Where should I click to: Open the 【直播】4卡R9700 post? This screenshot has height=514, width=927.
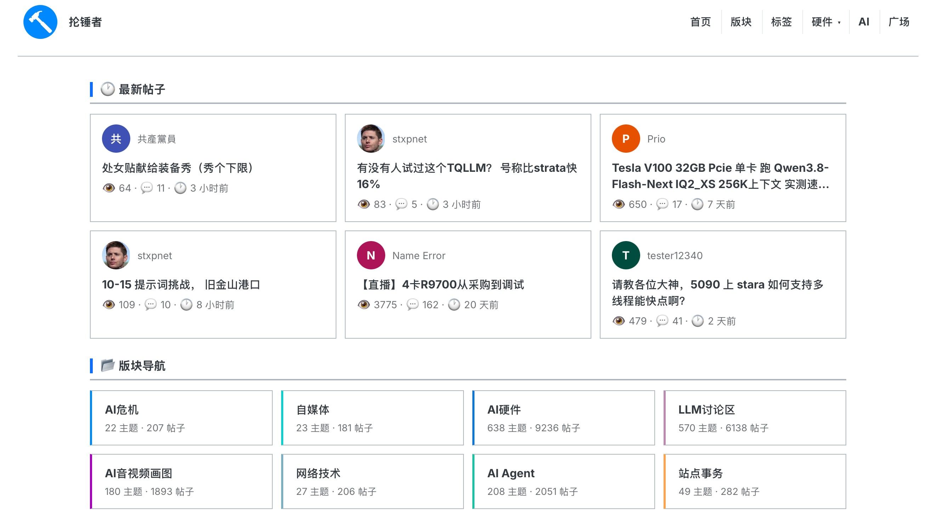coord(440,285)
